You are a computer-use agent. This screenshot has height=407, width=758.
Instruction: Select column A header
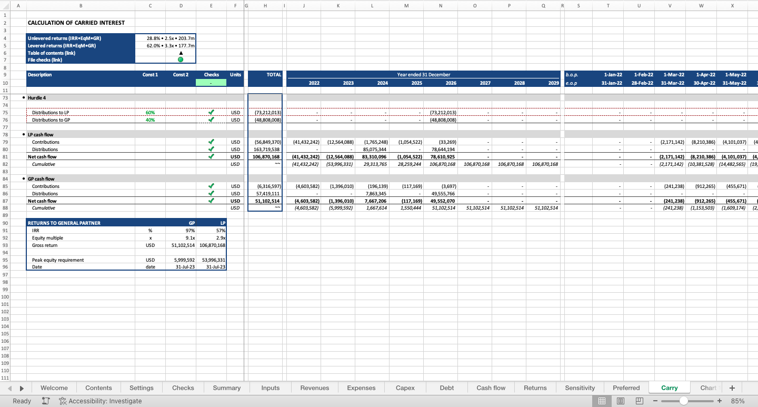[x=18, y=5]
